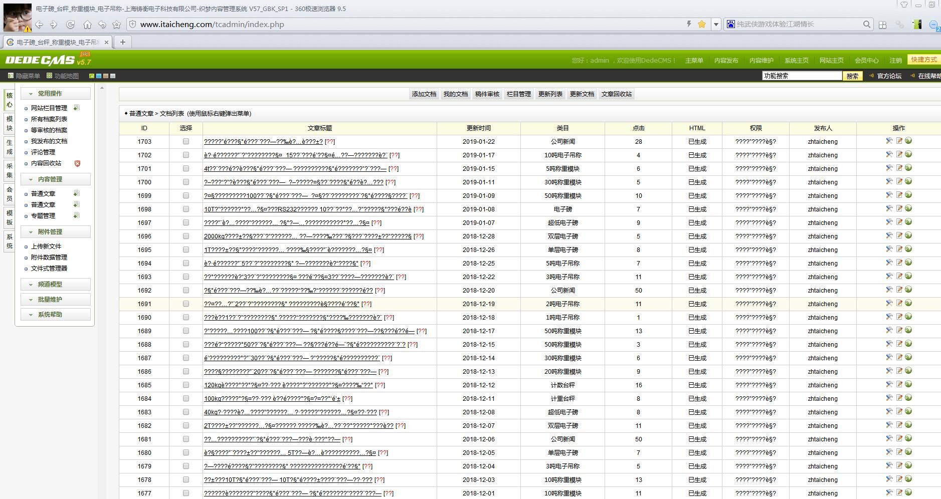Click the 功能搜索 input field
The image size is (941, 499).
pyautogui.click(x=801, y=76)
